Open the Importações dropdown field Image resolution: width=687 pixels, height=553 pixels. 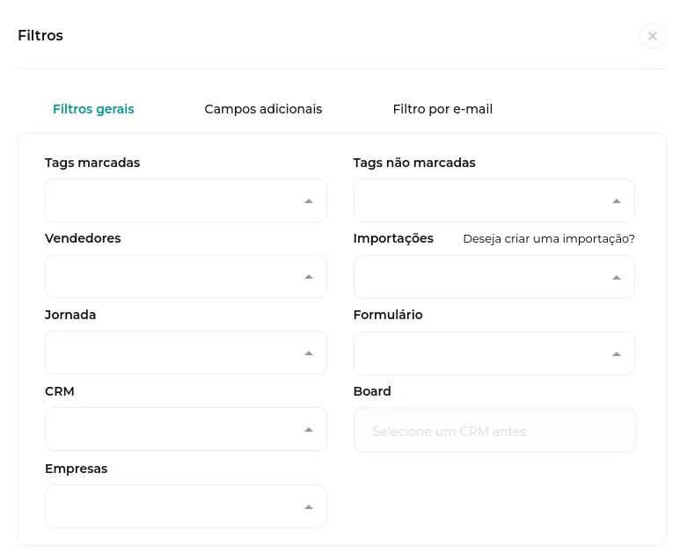point(494,277)
